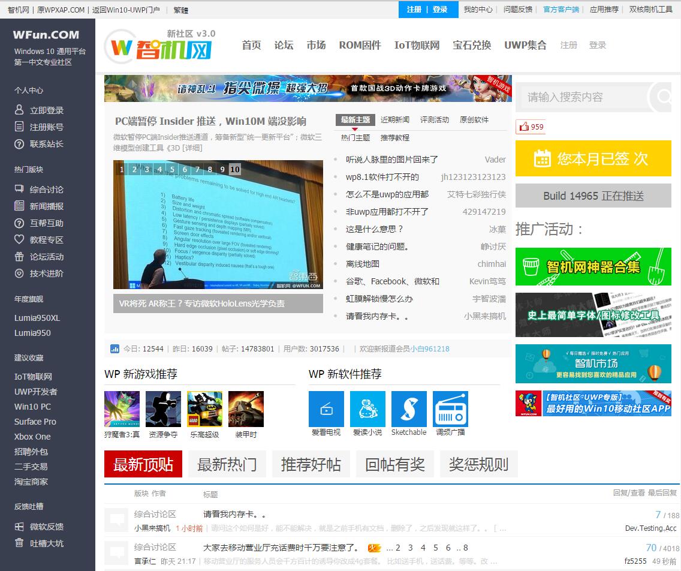This screenshot has height=571, width=681.
Task: Select the 最新顶贴 tab
Action: point(143,464)
